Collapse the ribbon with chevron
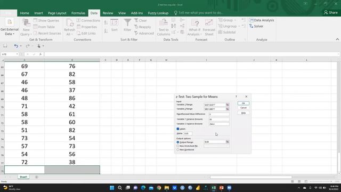 (x=337, y=39)
